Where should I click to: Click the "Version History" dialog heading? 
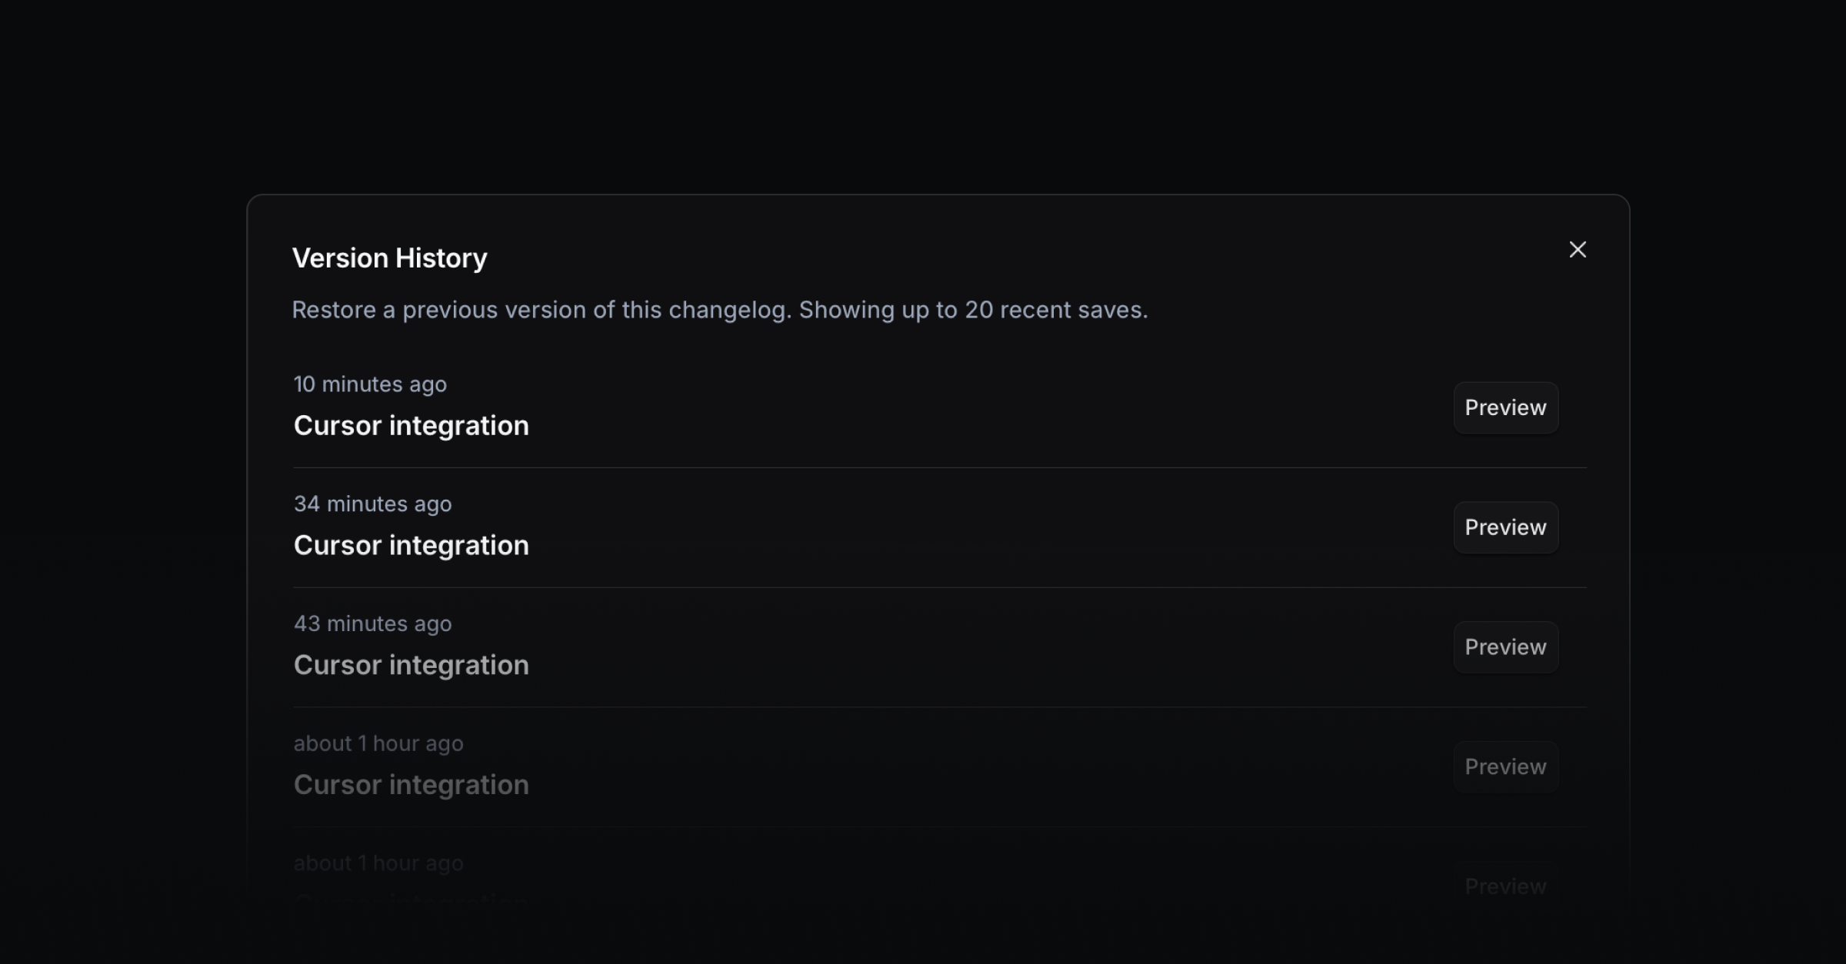[390, 258]
